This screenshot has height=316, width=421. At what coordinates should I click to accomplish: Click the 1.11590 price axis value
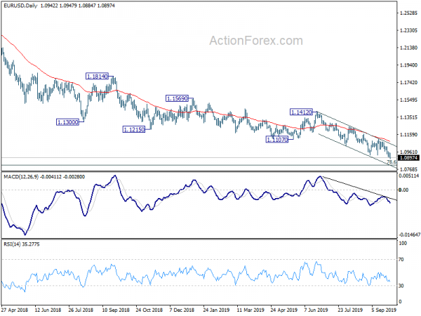(408, 135)
